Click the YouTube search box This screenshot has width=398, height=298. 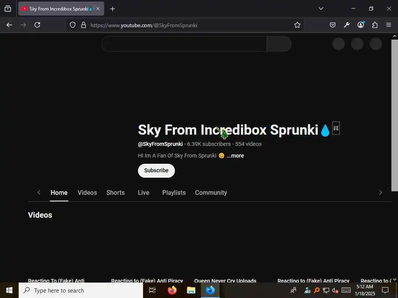tap(184, 44)
